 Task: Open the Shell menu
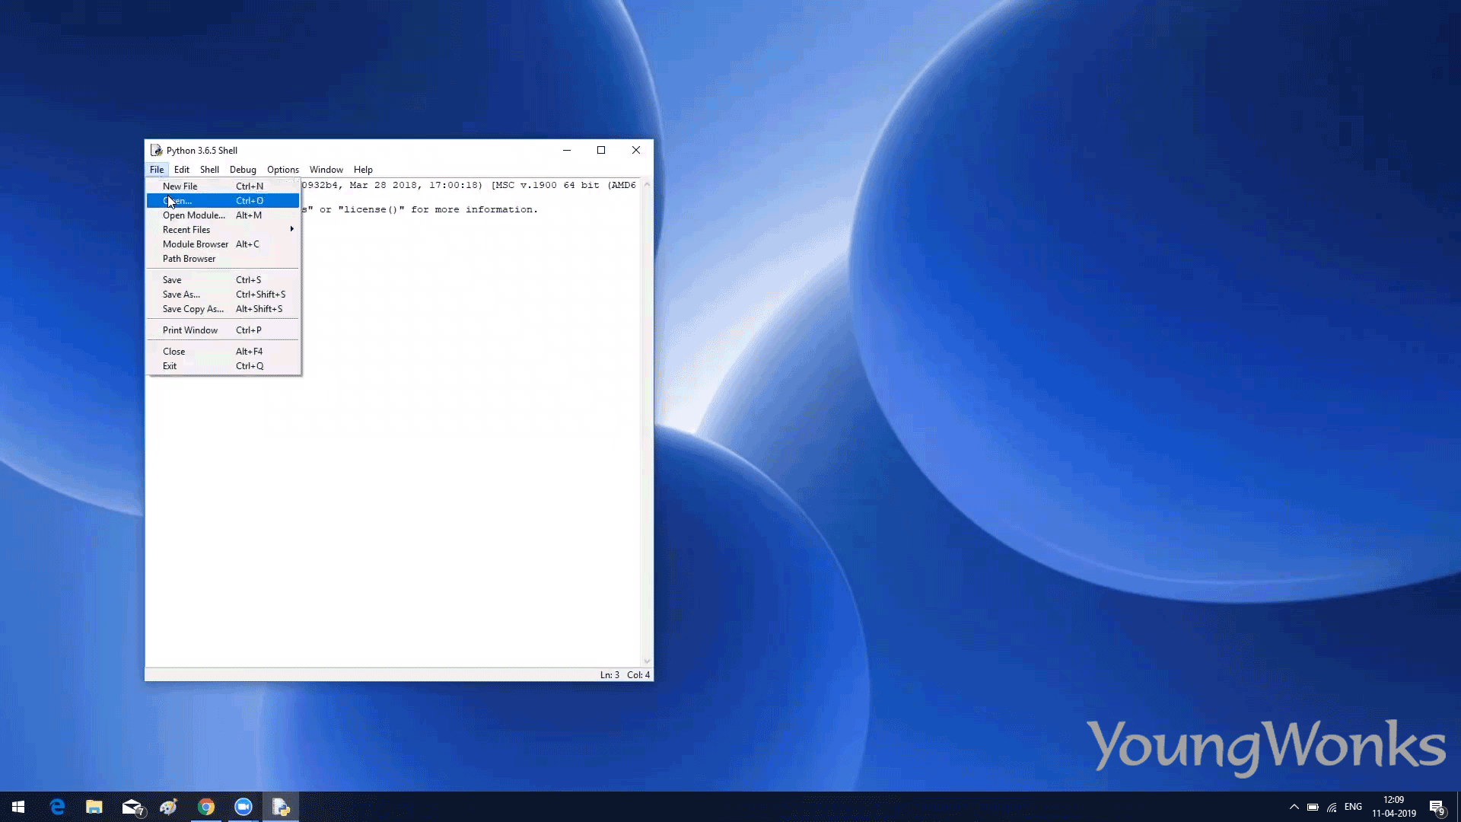pyautogui.click(x=209, y=170)
